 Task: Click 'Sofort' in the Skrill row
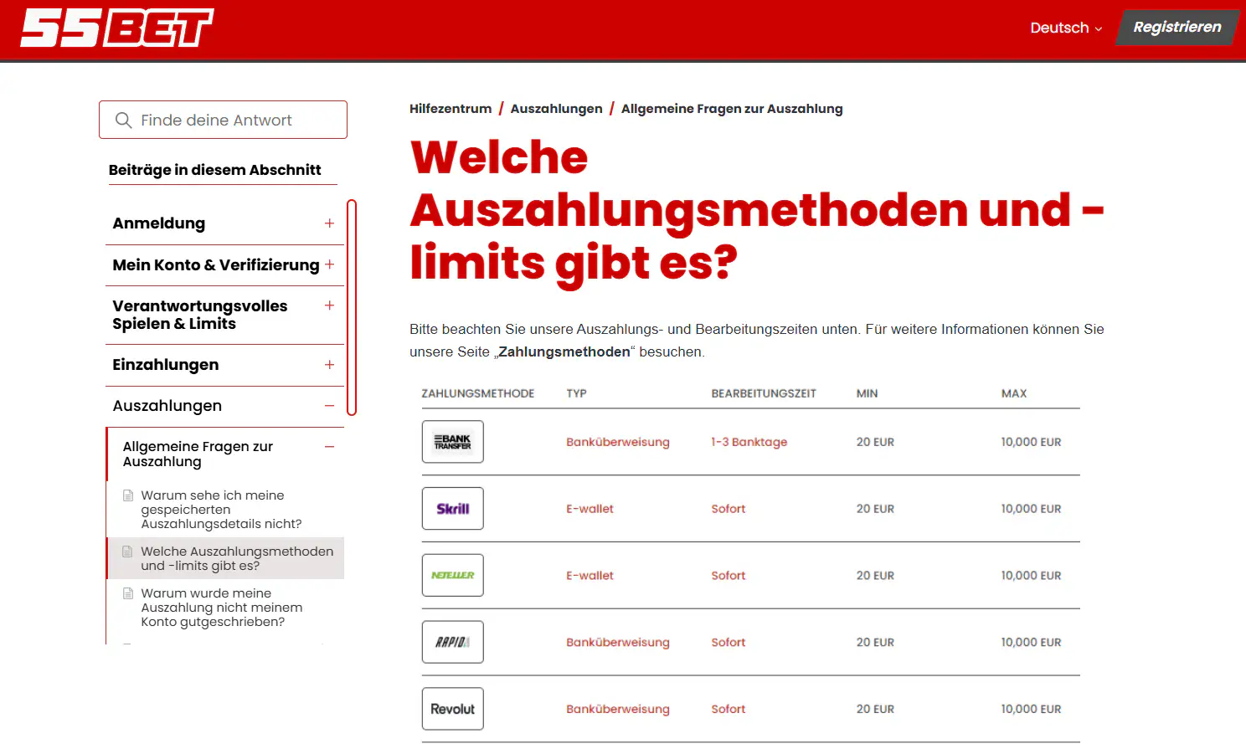click(x=729, y=509)
